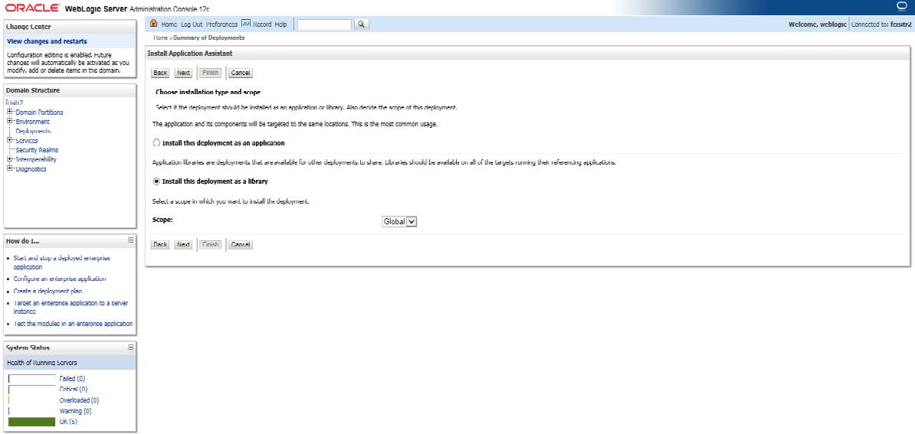Open Deployments in Domain Structure
Viewport: 915px width, 434px height.
pos(33,131)
